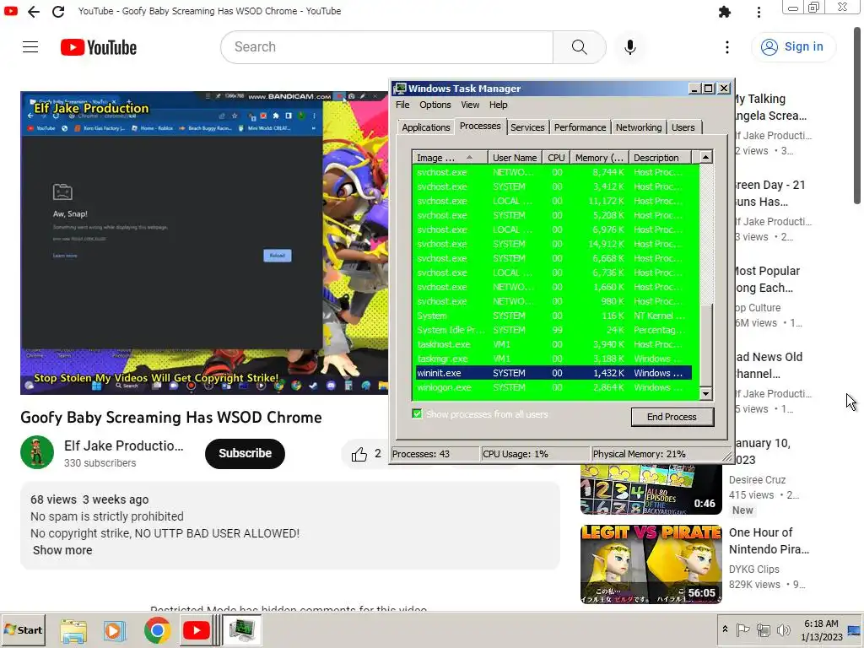Open Task Manager Help menu
This screenshot has height=648, width=864.
pyautogui.click(x=498, y=105)
